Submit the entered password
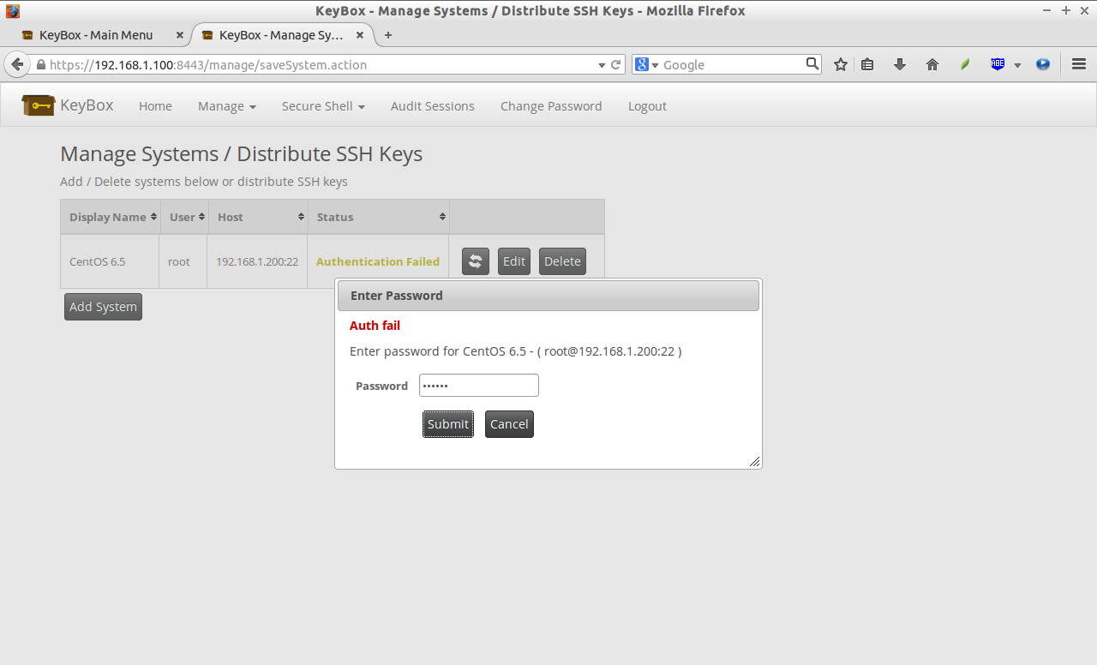The width and height of the screenshot is (1097, 665). coord(448,424)
